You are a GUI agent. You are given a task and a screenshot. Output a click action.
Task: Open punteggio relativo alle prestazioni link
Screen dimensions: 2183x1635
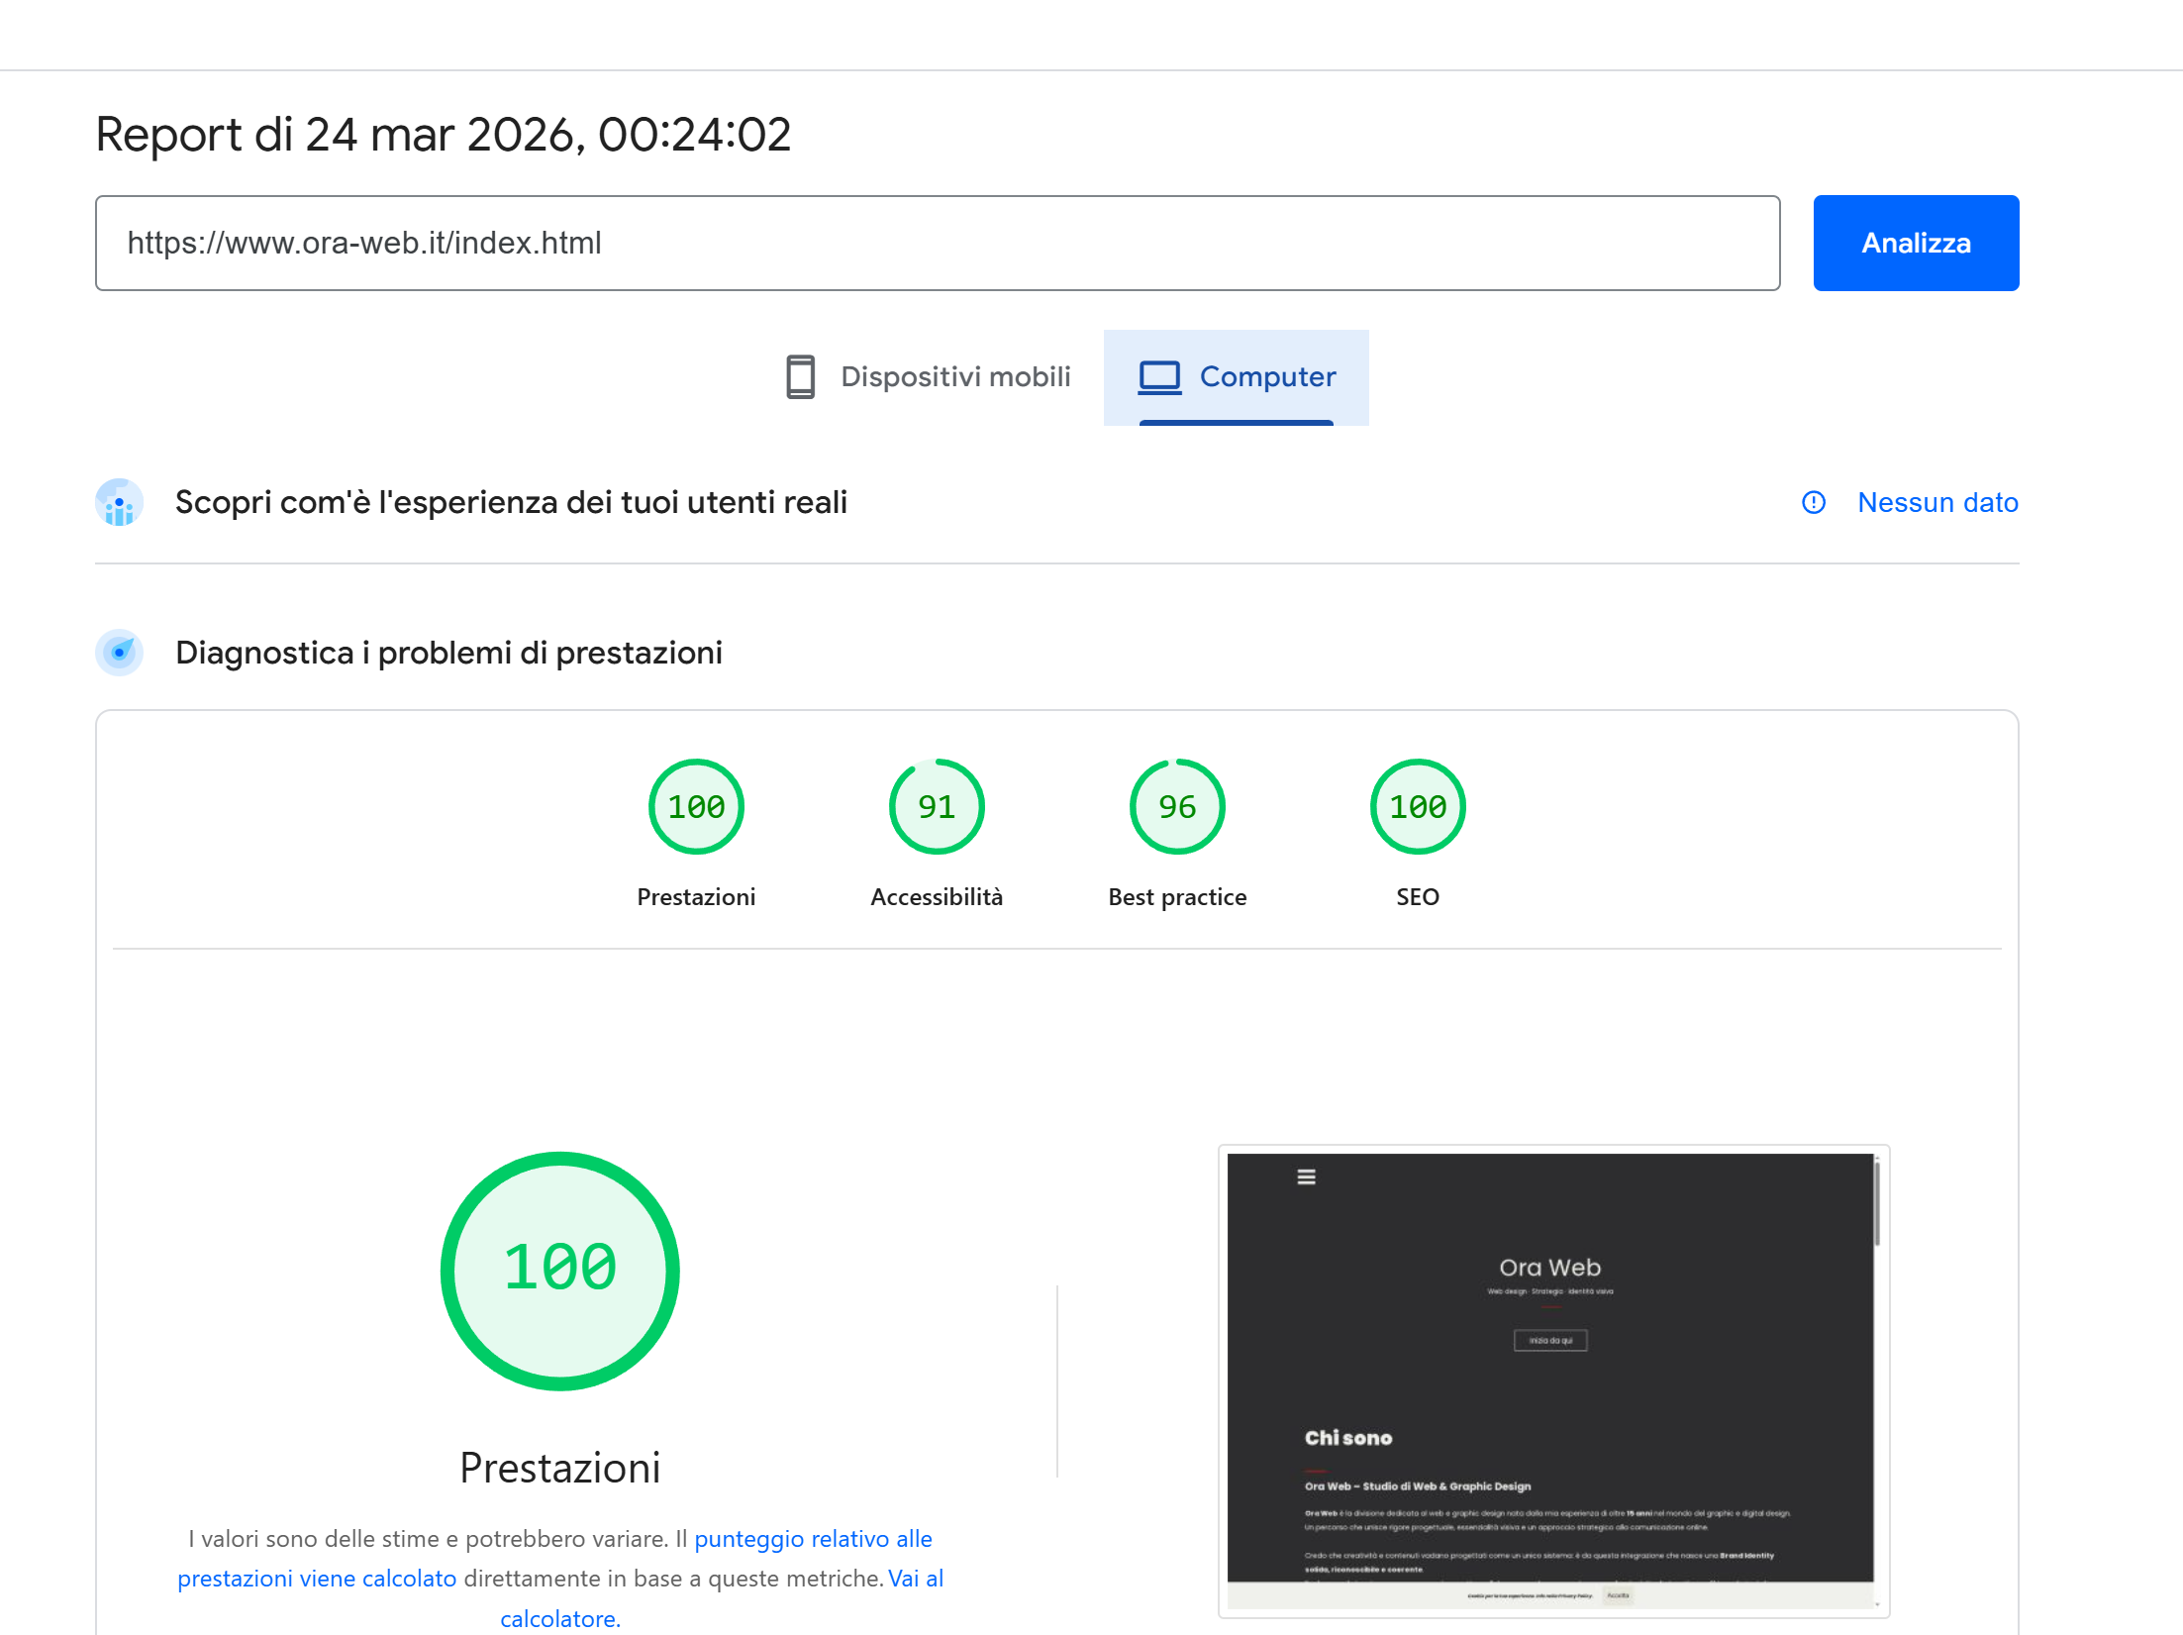coord(812,1539)
